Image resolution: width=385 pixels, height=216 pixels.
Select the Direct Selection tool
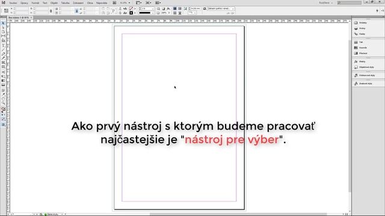click(x=3, y=28)
